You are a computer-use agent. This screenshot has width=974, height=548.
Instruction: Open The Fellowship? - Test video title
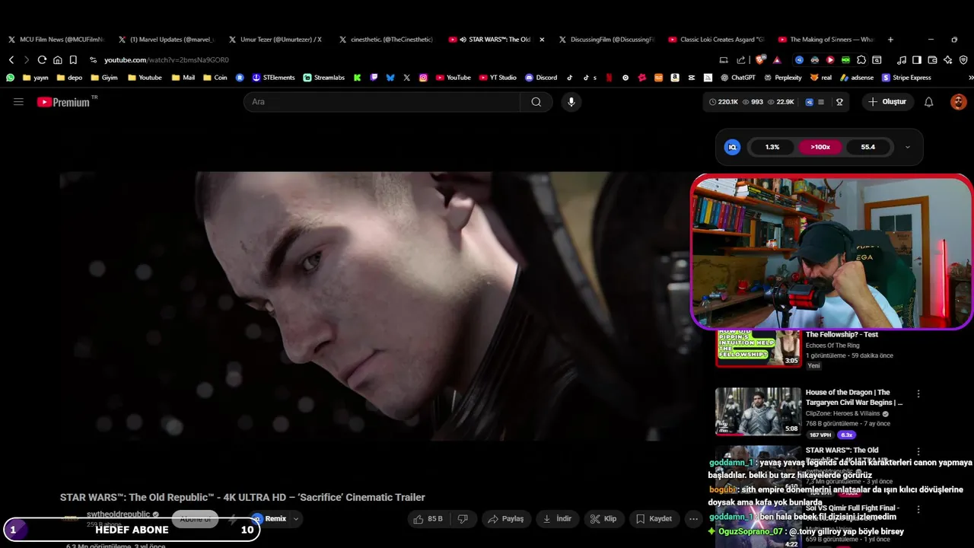click(842, 334)
